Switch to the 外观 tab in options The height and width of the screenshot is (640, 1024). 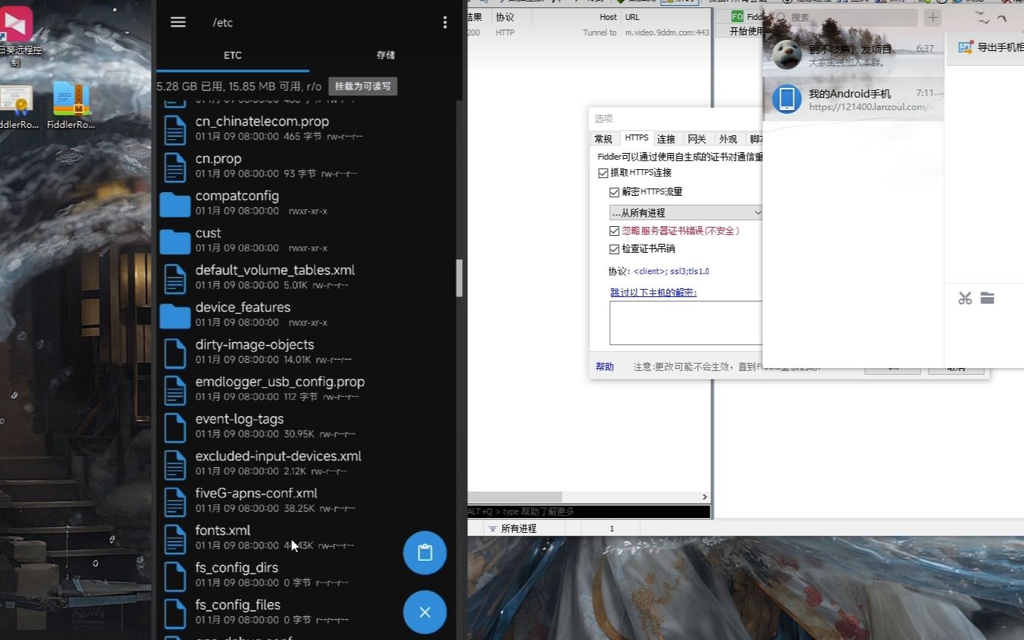pos(728,139)
